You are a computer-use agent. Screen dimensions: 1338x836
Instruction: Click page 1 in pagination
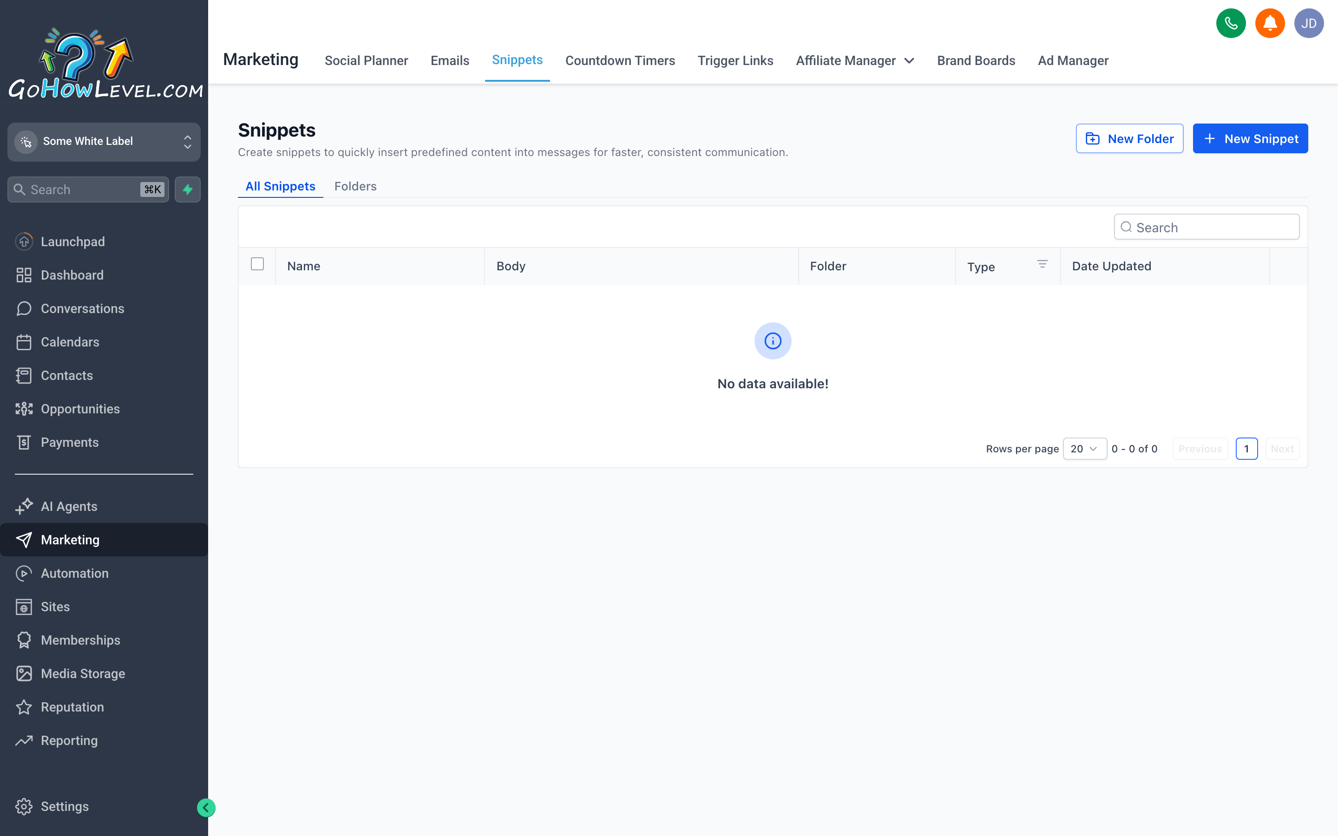[1246, 448]
